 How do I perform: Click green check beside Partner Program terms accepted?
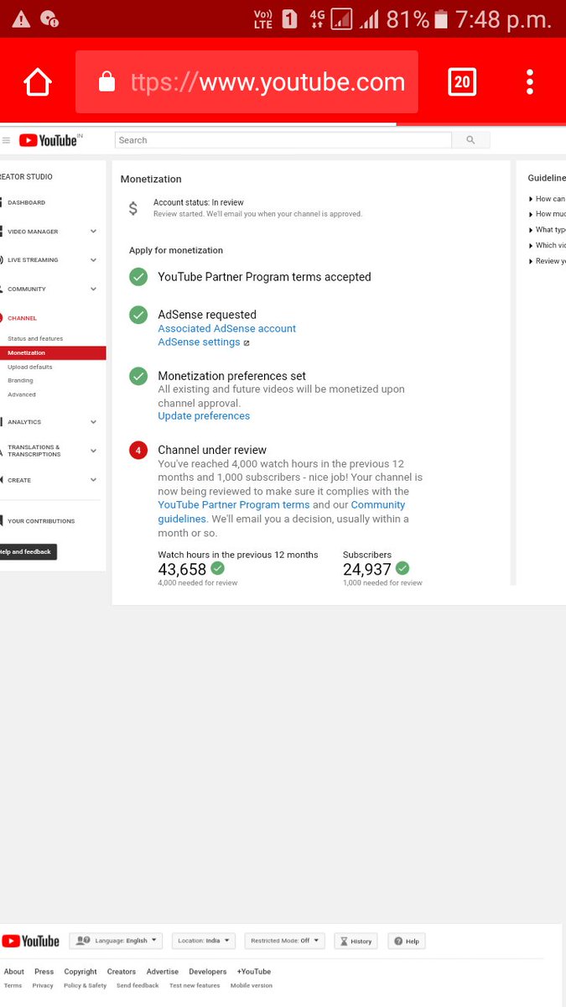click(x=138, y=277)
